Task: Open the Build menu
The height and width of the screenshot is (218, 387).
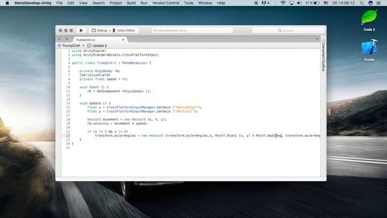Action: pos(131,3)
